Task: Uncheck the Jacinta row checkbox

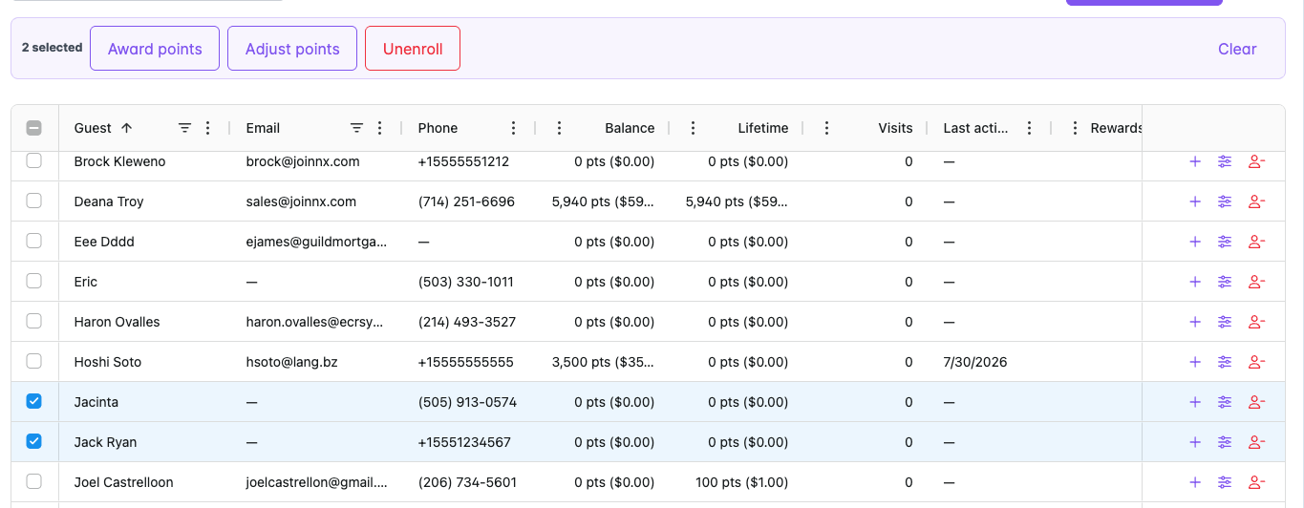Action: click(34, 402)
